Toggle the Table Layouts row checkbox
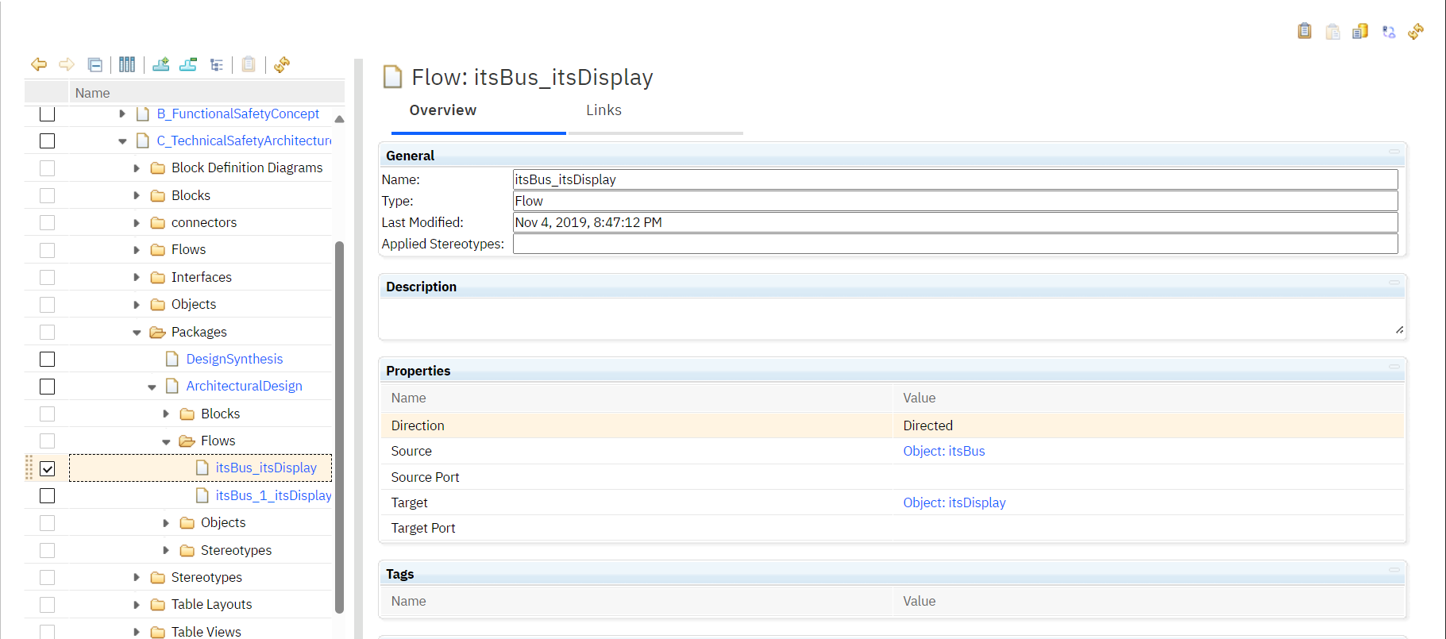 click(x=48, y=605)
